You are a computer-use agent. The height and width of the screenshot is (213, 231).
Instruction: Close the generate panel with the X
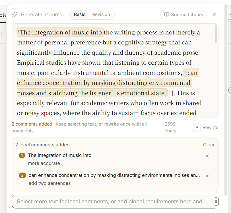[214, 15]
